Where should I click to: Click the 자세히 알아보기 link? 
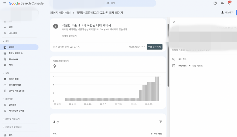tap(69, 36)
